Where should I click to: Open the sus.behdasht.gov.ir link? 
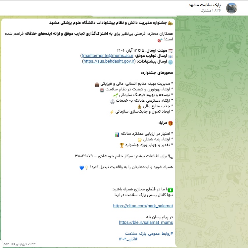coord(109,61)
